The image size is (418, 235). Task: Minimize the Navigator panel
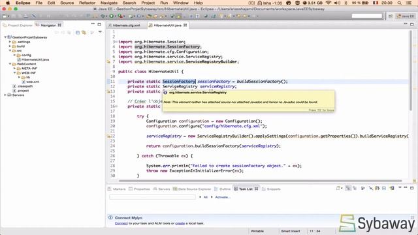point(93,24)
